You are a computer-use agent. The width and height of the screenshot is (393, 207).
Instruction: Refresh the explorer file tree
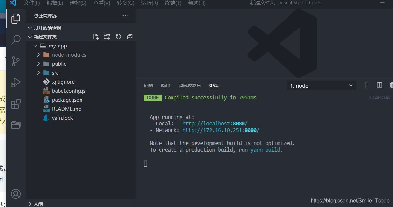[x=118, y=37]
